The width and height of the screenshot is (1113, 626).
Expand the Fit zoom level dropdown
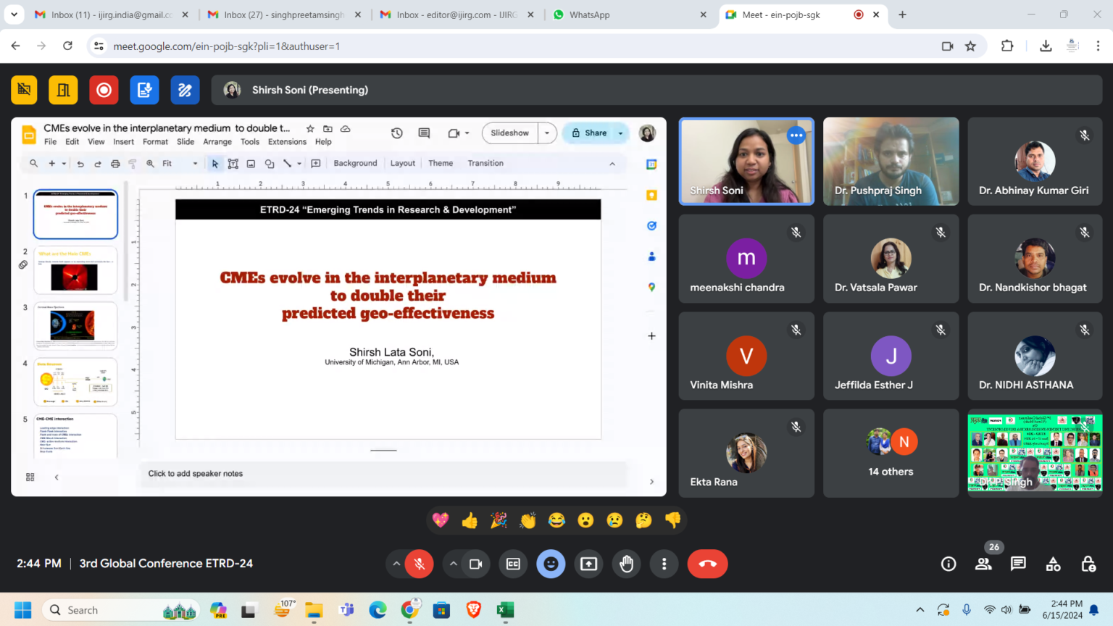coord(194,163)
